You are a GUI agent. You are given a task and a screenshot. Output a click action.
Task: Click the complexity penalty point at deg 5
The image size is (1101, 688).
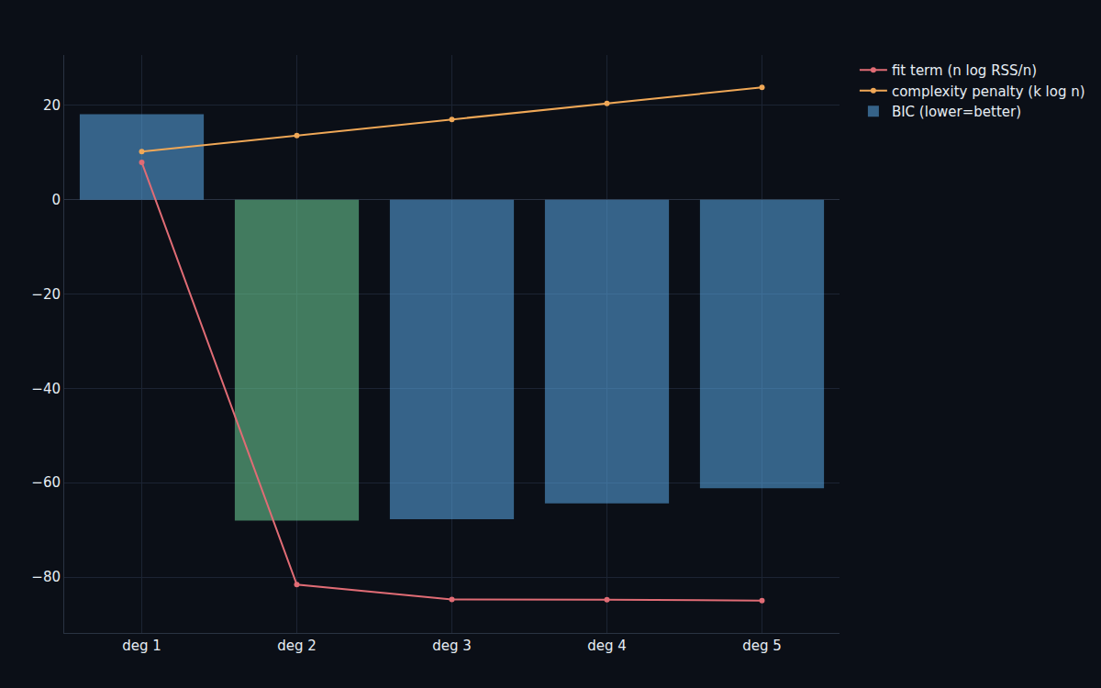coord(762,87)
